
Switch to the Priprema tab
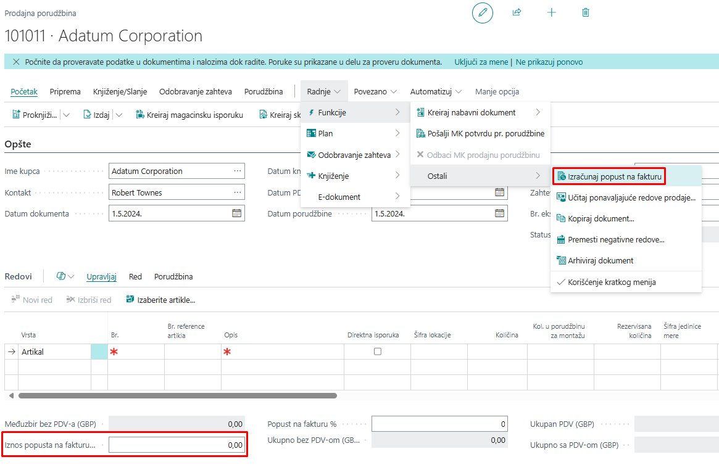(65, 92)
